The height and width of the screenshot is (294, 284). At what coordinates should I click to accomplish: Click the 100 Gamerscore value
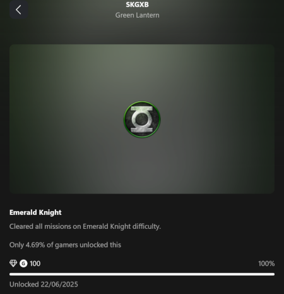pyautogui.click(x=35, y=264)
